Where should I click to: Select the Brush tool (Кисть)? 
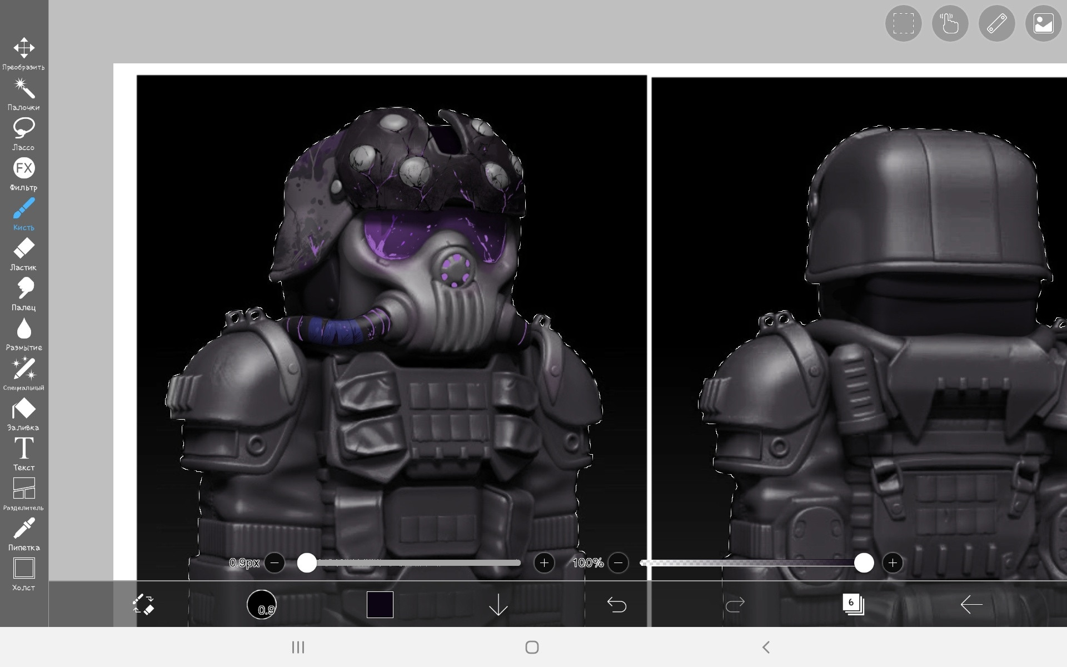coord(24,214)
